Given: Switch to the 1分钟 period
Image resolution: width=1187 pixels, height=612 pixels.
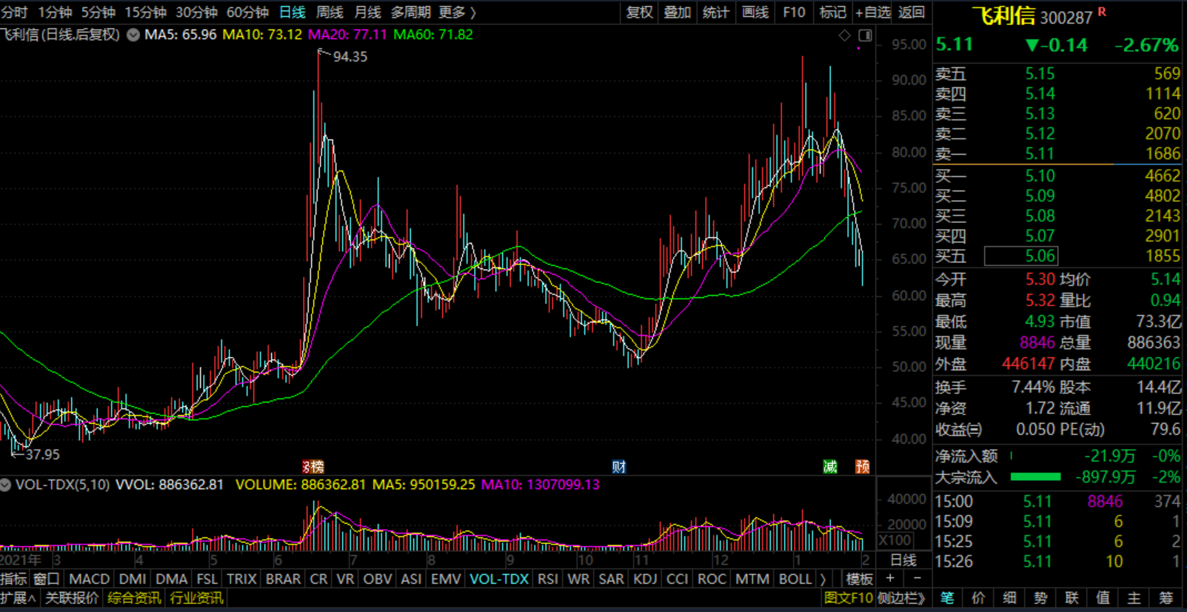Looking at the screenshot, I should point(55,12).
